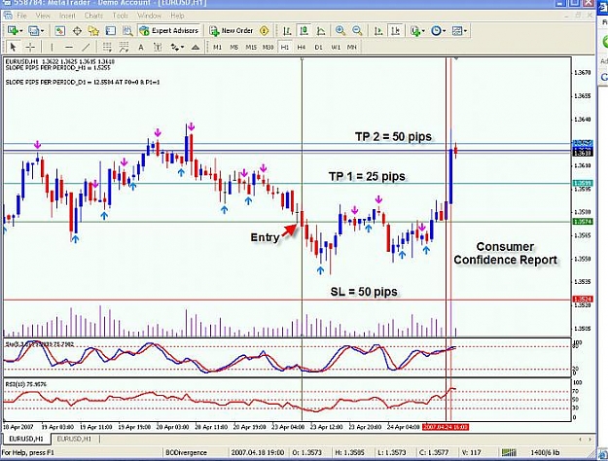Expand the Arrows tool dropdown
The image size is (608, 461).
(x=182, y=48)
